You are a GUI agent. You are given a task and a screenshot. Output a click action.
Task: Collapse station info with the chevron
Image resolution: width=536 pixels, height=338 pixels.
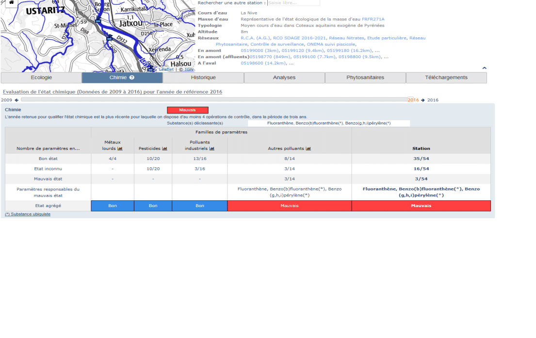[x=484, y=68]
